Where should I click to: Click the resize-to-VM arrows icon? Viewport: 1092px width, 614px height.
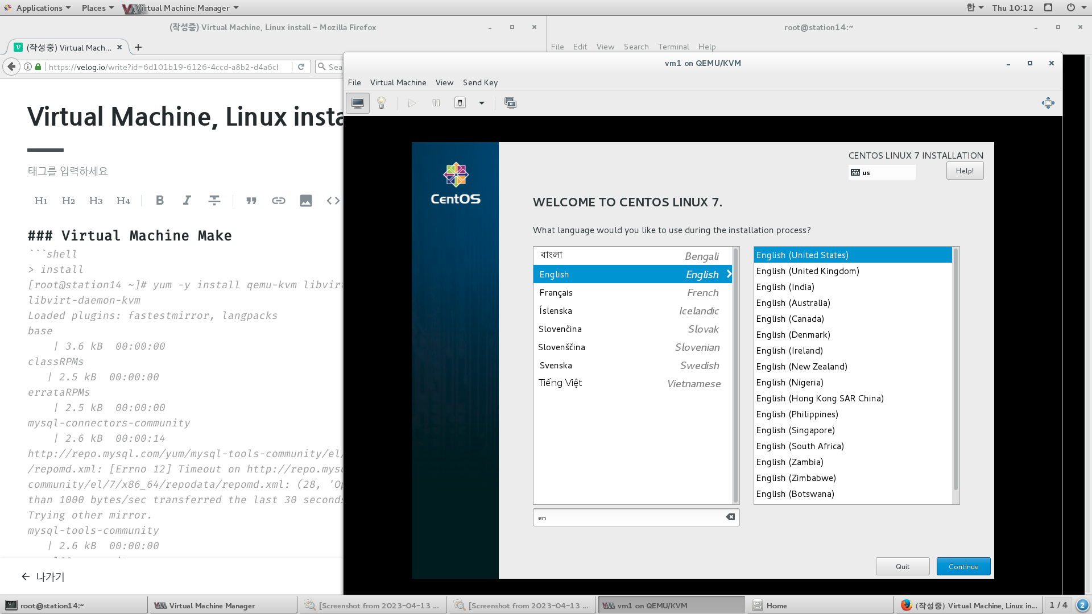pos(1048,103)
